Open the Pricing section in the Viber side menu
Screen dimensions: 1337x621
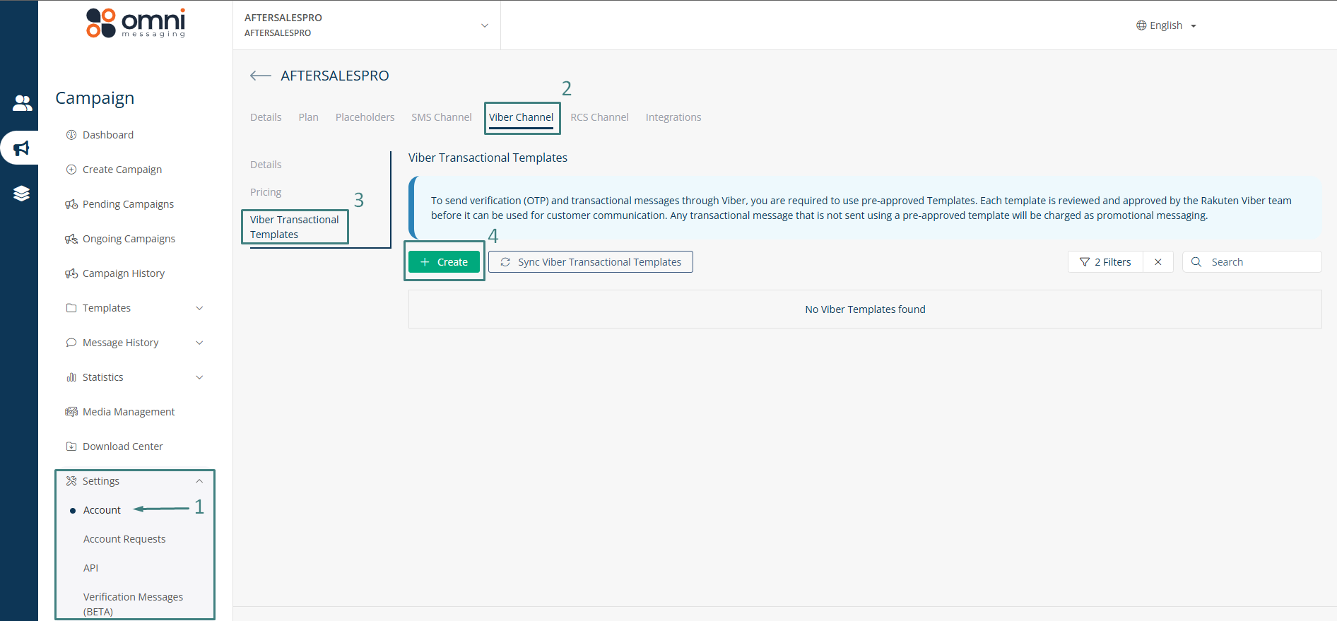pos(266,192)
